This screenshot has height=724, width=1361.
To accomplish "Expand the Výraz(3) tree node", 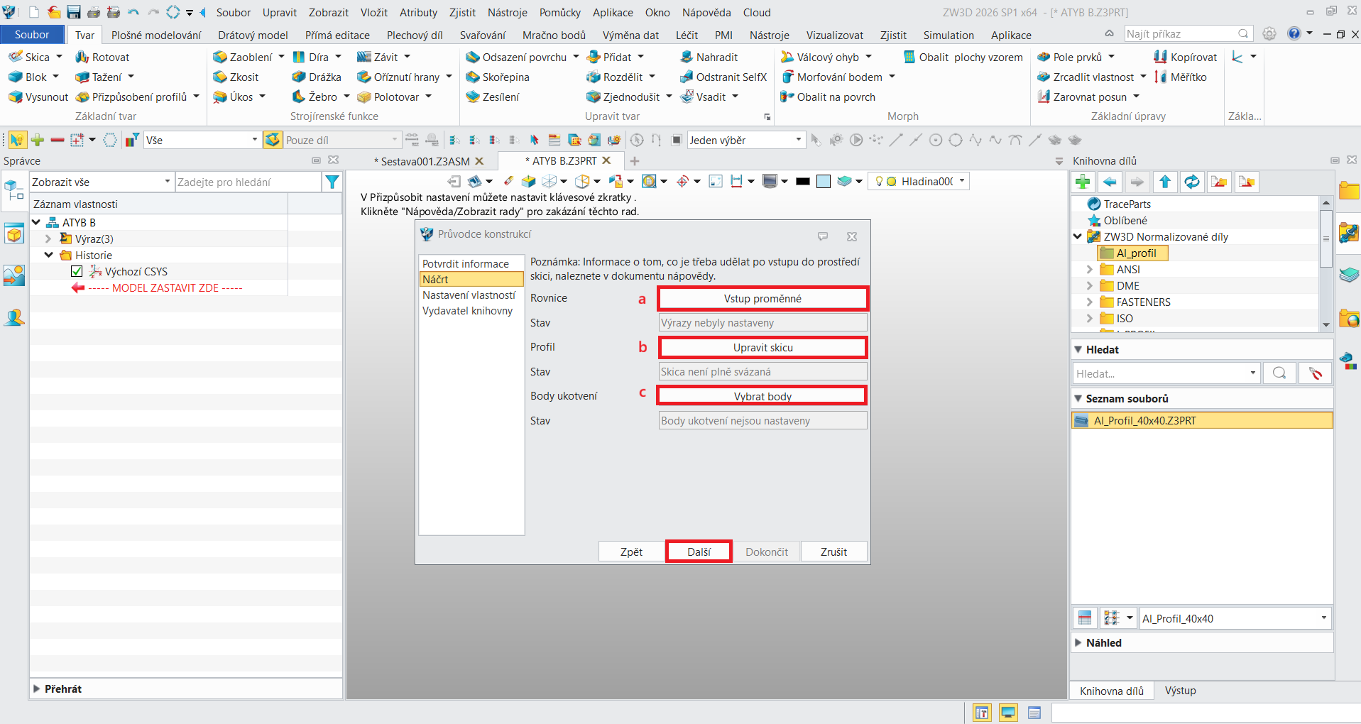I will 48,238.
